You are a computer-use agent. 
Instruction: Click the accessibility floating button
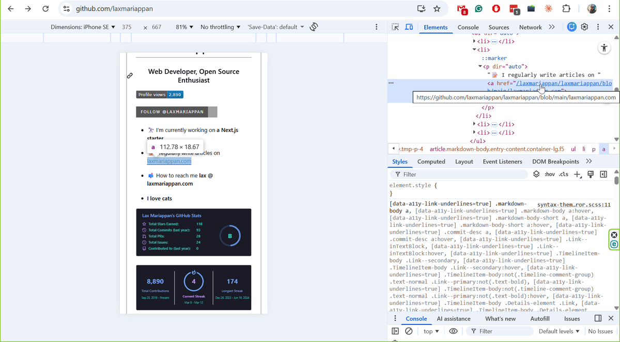pos(604,48)
